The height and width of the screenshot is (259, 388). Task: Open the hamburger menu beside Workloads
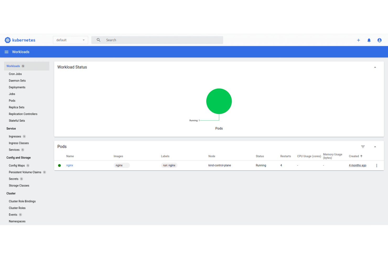click(x=6, y=52)
